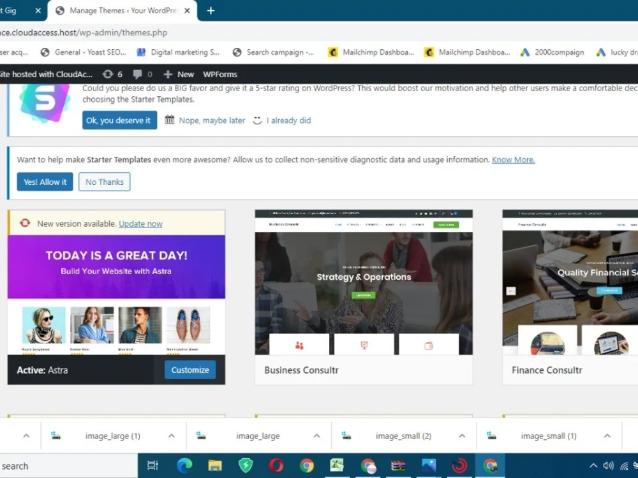Open the WPForms admin bar menu
The image size is (638, 478).
220,75
